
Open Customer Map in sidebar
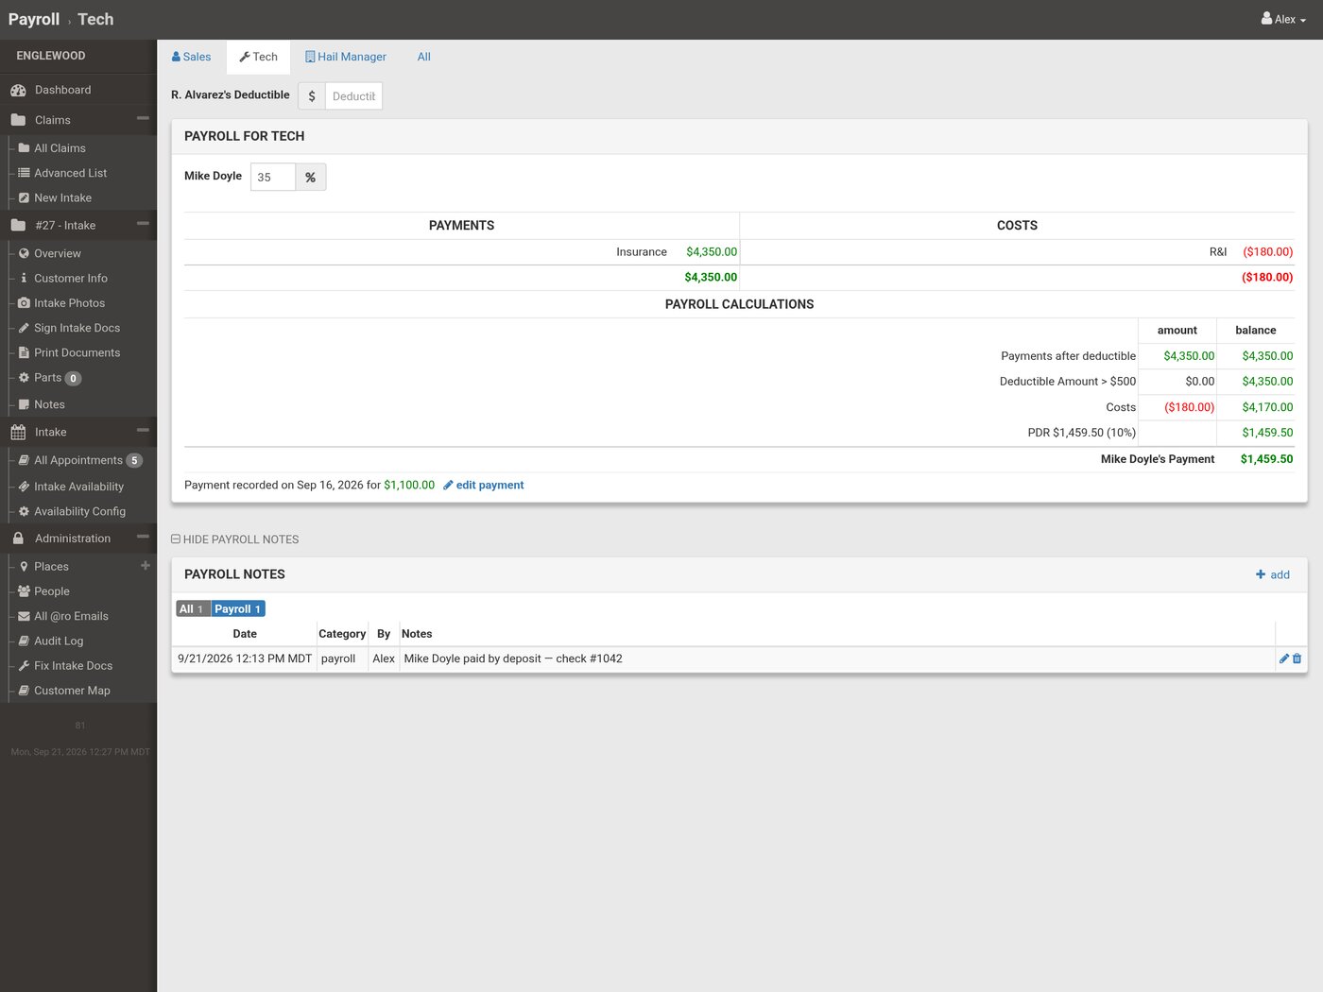(72, 691)
